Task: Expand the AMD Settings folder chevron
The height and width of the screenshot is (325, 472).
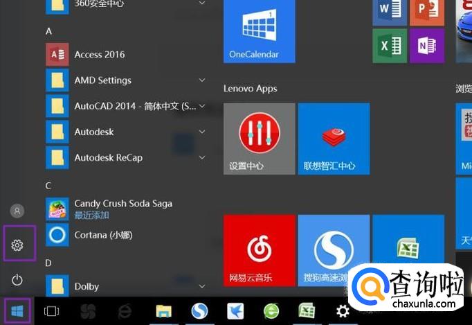Action: click(x=202, y=80)
